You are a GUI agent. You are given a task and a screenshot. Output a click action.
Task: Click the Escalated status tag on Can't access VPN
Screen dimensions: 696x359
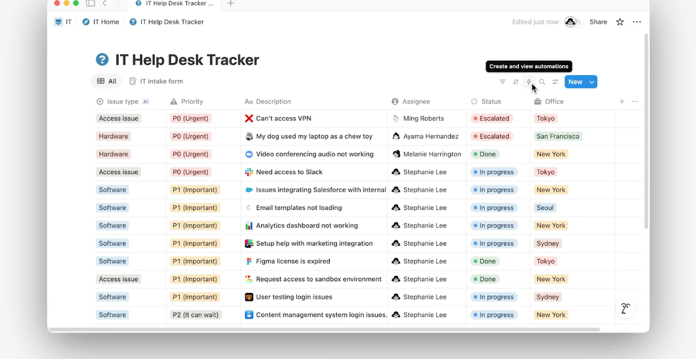click(x=491, y=118)
